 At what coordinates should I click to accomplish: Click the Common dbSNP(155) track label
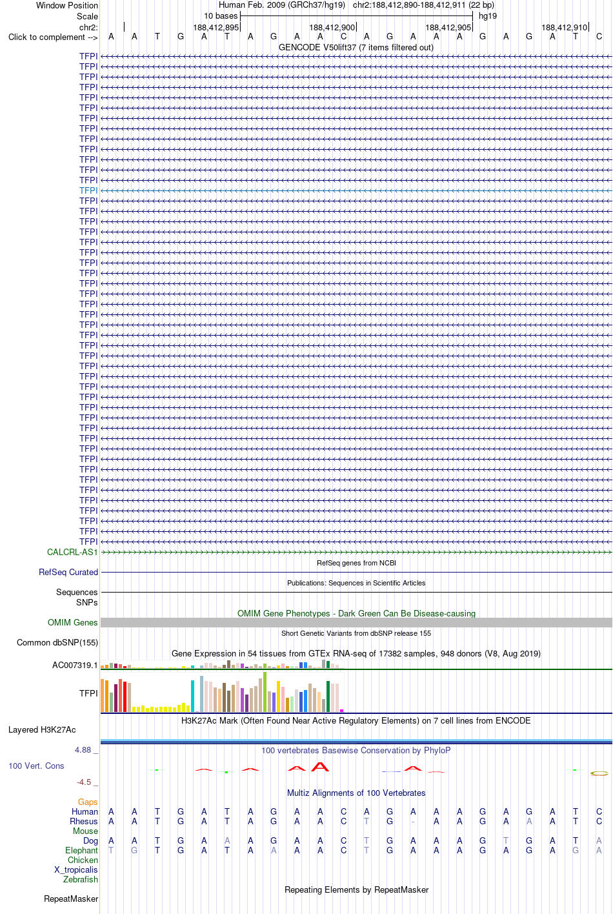pyautogui.click(x=57, y=642)
